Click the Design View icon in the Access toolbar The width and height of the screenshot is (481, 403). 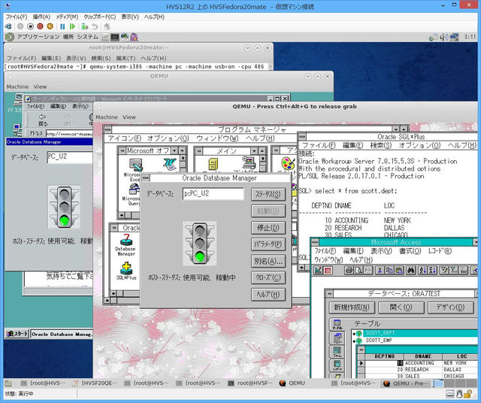pos(317,271)
